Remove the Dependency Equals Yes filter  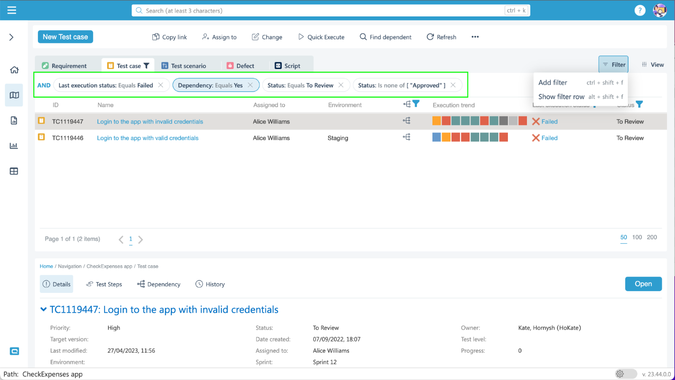[250, 85]
